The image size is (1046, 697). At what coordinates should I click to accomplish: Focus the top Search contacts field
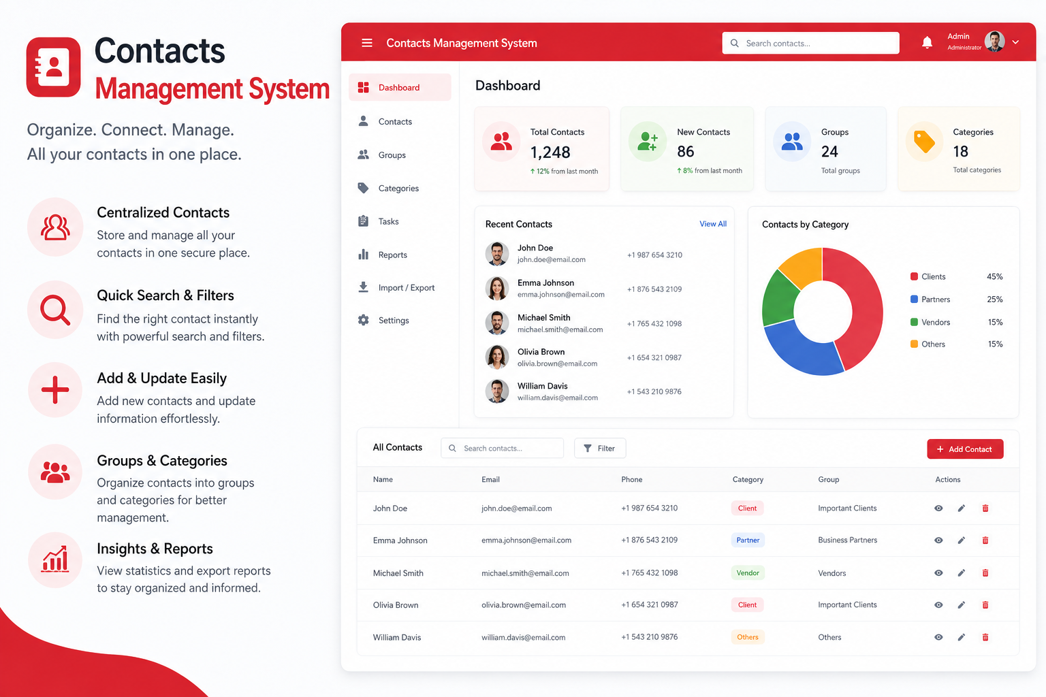coord(810,43)
